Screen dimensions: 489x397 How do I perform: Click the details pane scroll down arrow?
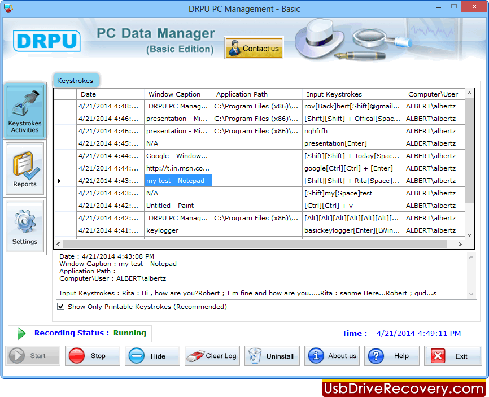(471, 294)
